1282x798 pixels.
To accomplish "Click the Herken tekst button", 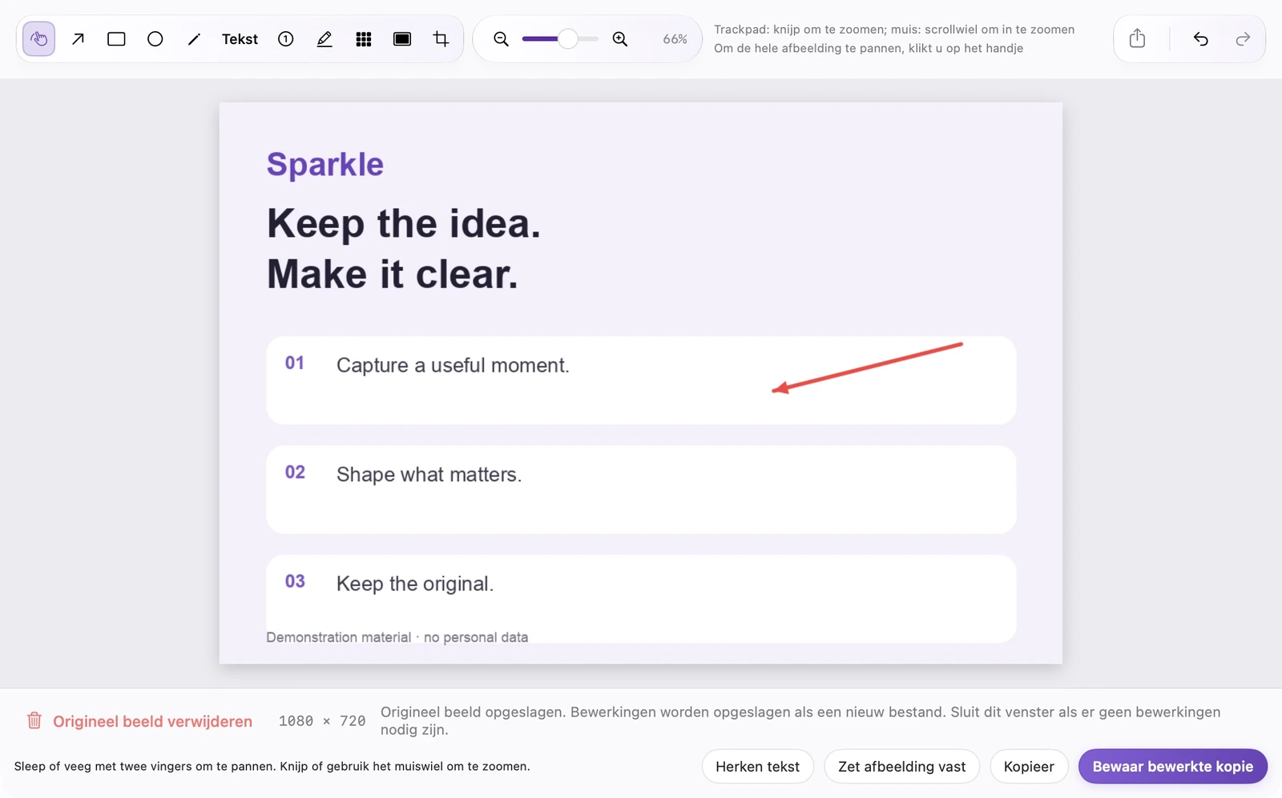I will coord(757,767).
